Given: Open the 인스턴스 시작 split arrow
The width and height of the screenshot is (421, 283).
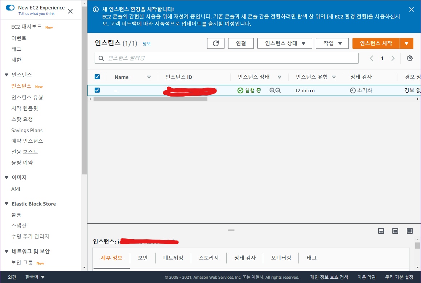Looking at the screenshot, I should click(406, 43).
